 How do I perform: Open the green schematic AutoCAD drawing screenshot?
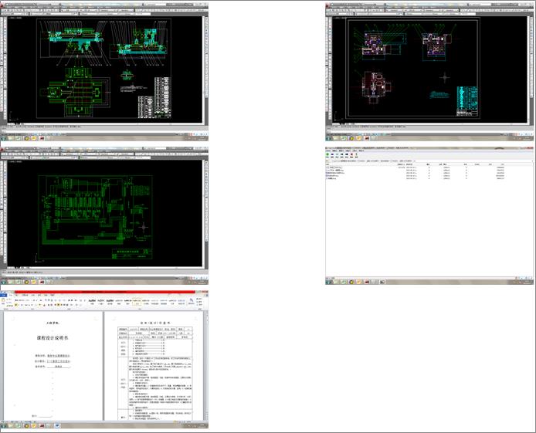tap(104, 216)
